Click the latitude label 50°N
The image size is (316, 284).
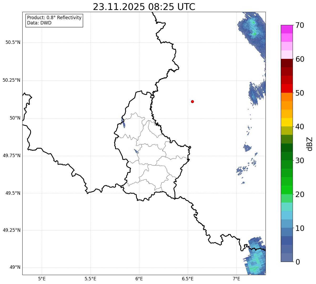[x=15, y=118]
